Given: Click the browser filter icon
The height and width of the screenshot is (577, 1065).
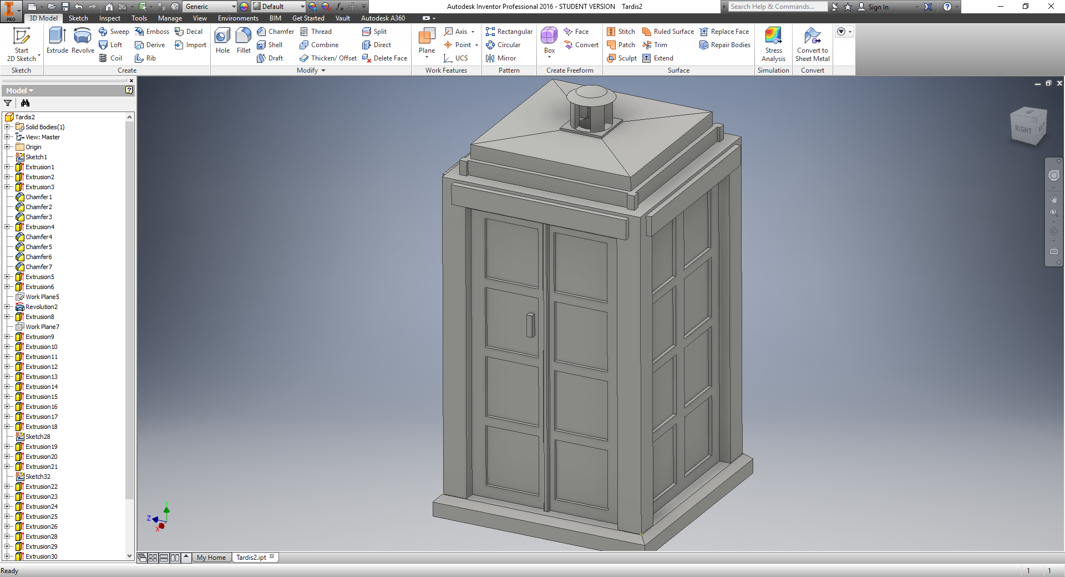Looking at the screenshot, I should coord(8,103).
